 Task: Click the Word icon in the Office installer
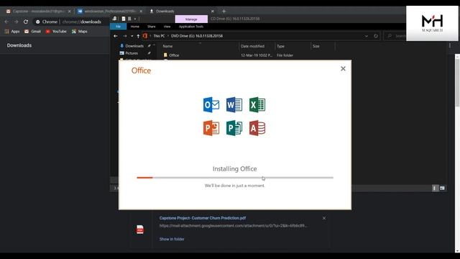234,104
